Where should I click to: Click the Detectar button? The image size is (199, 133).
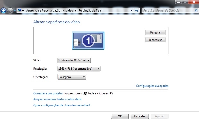point(155,32)
